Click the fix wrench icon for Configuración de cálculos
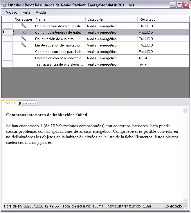The height and width of the screenshot is (213, 191). pyautogui.click(x=24, y=26)
